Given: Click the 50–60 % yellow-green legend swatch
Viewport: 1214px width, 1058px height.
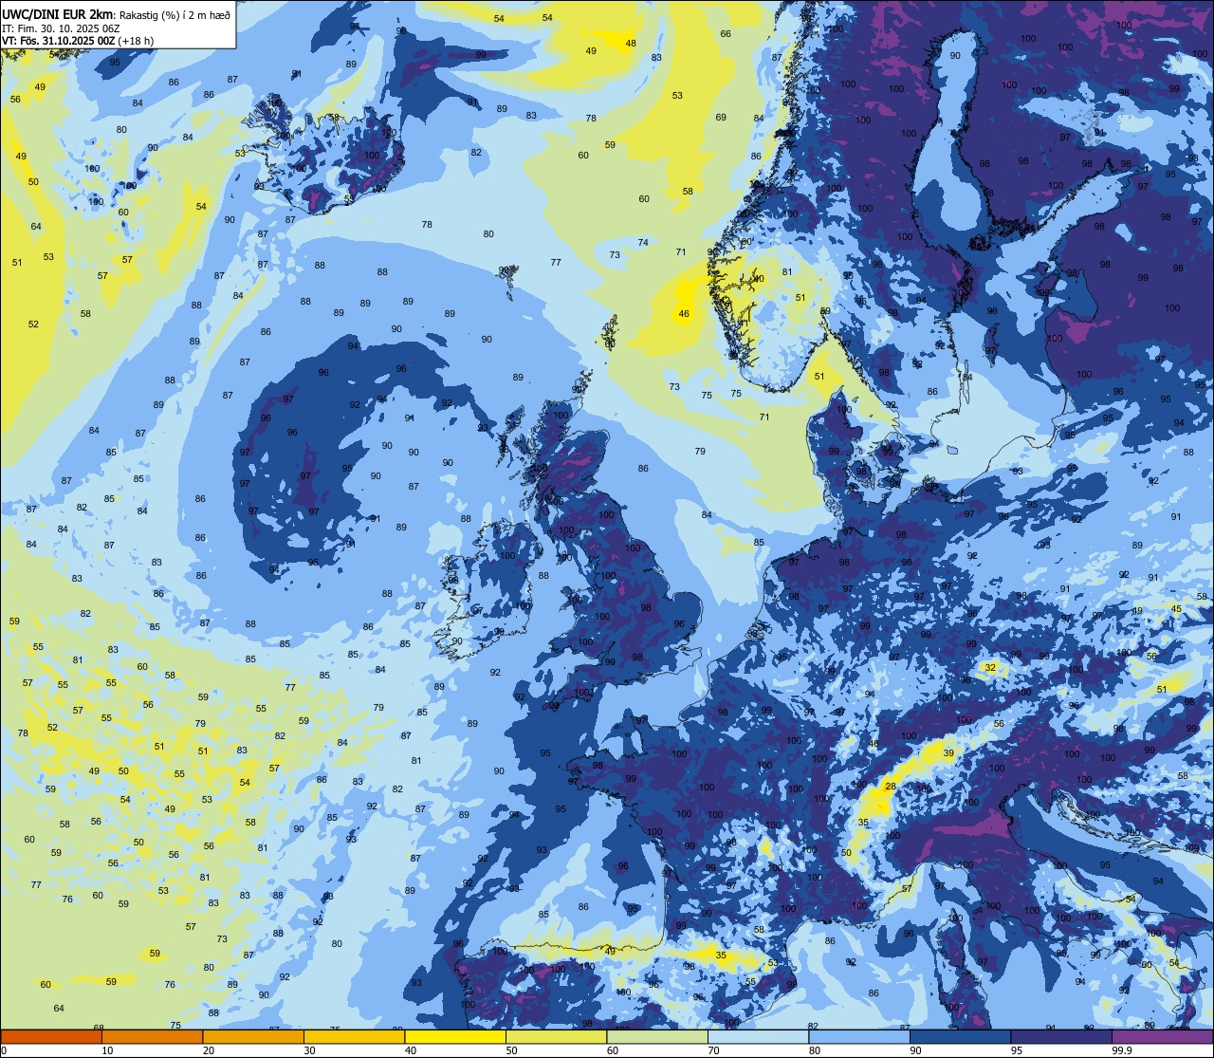Looking at the screenshot, I should point(556,1036).
